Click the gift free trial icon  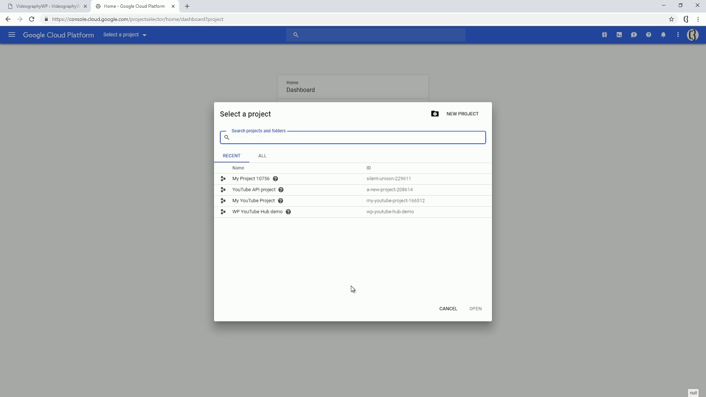[605, 35]
